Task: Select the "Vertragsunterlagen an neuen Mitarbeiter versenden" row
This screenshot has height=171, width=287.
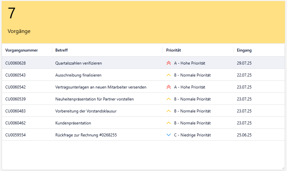Action: click(101, 87)
